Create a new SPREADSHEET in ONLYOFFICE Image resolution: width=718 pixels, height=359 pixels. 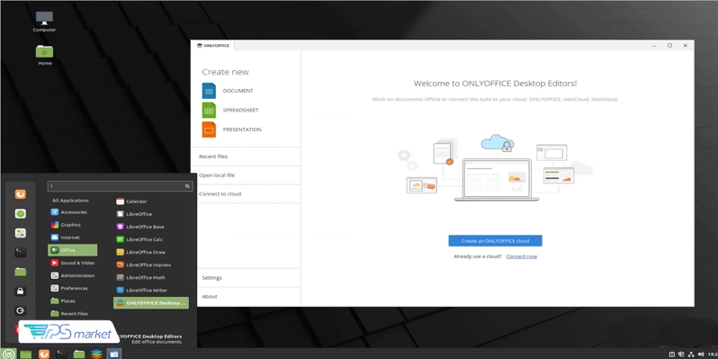230,110
